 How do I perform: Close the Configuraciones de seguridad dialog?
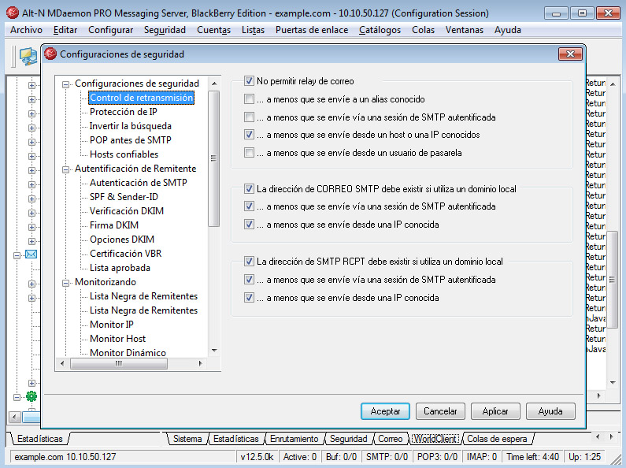click(570, 54)
